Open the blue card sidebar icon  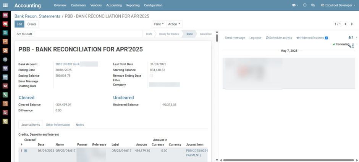coord(5,77)
